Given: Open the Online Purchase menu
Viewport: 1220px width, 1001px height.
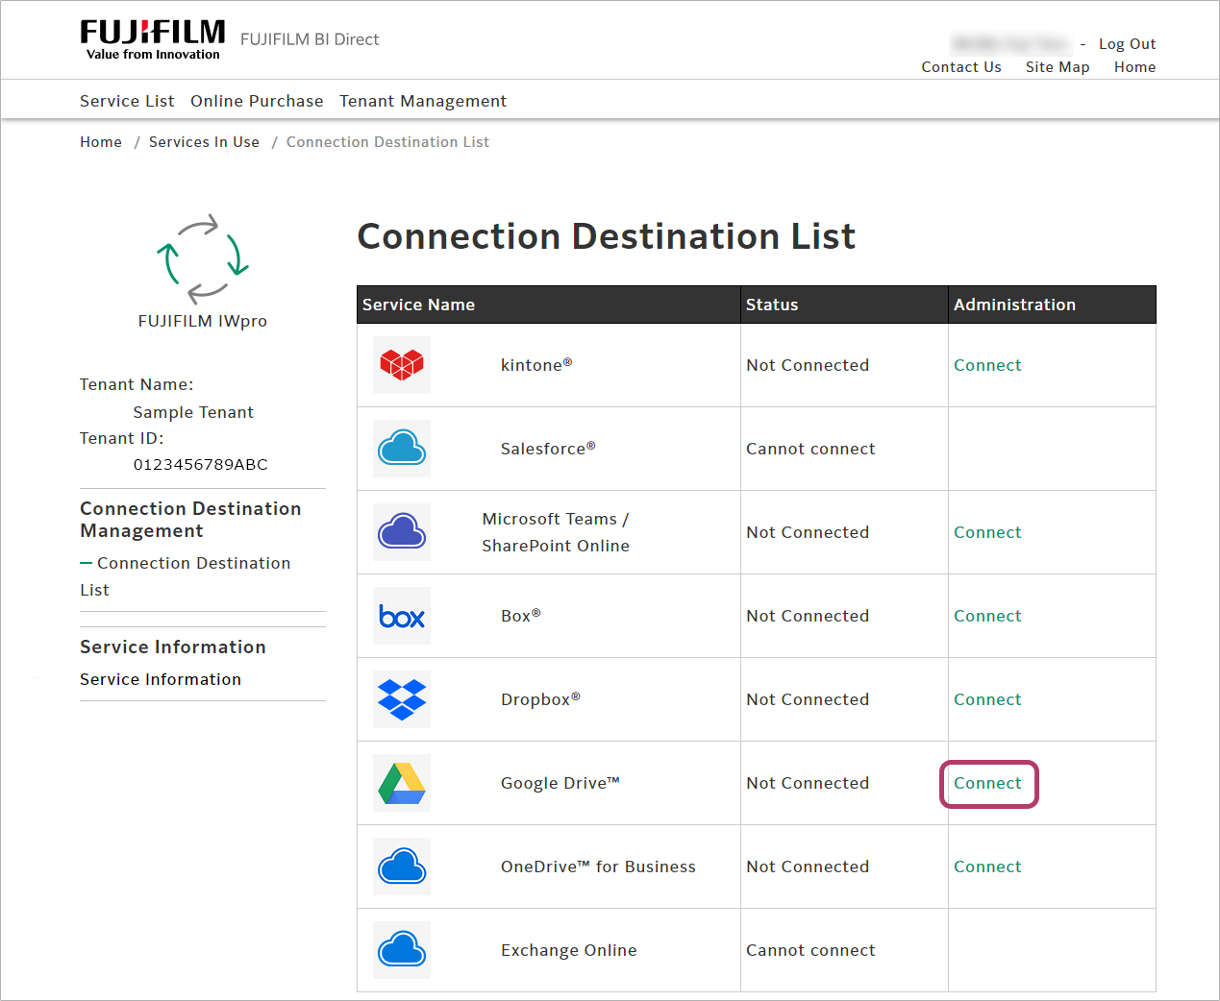Looking at the screenshot, I should click(257, 101).
